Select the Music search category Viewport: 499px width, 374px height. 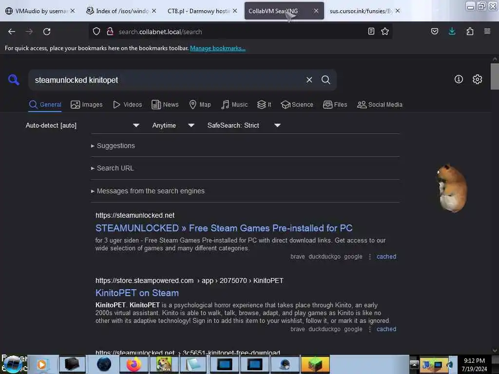(234, 105)
